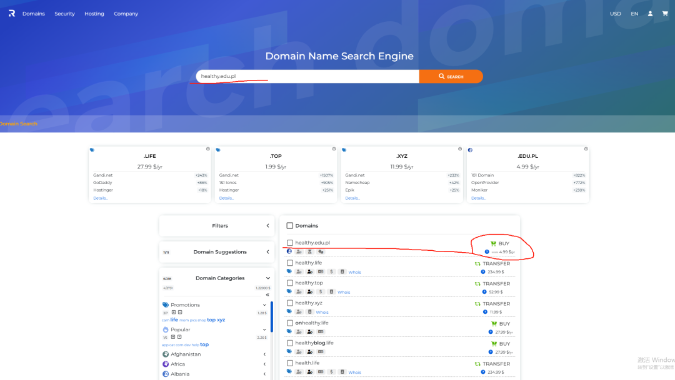
Task: Click the user account icon
Action: [651, 14]
